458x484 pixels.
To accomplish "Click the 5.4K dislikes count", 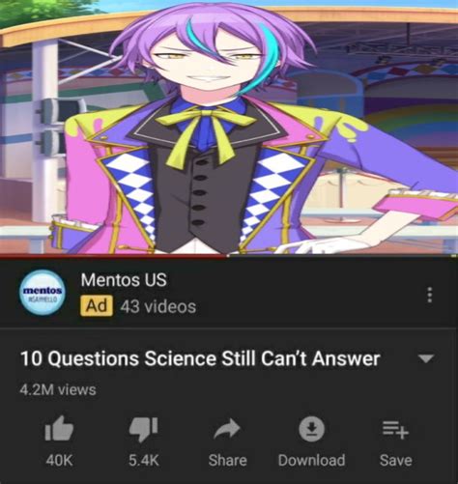I will point(144,460).
